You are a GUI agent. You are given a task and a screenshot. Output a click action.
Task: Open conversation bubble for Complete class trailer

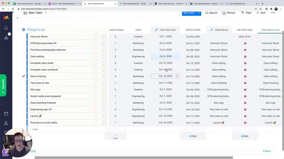(x=104, y=63)
